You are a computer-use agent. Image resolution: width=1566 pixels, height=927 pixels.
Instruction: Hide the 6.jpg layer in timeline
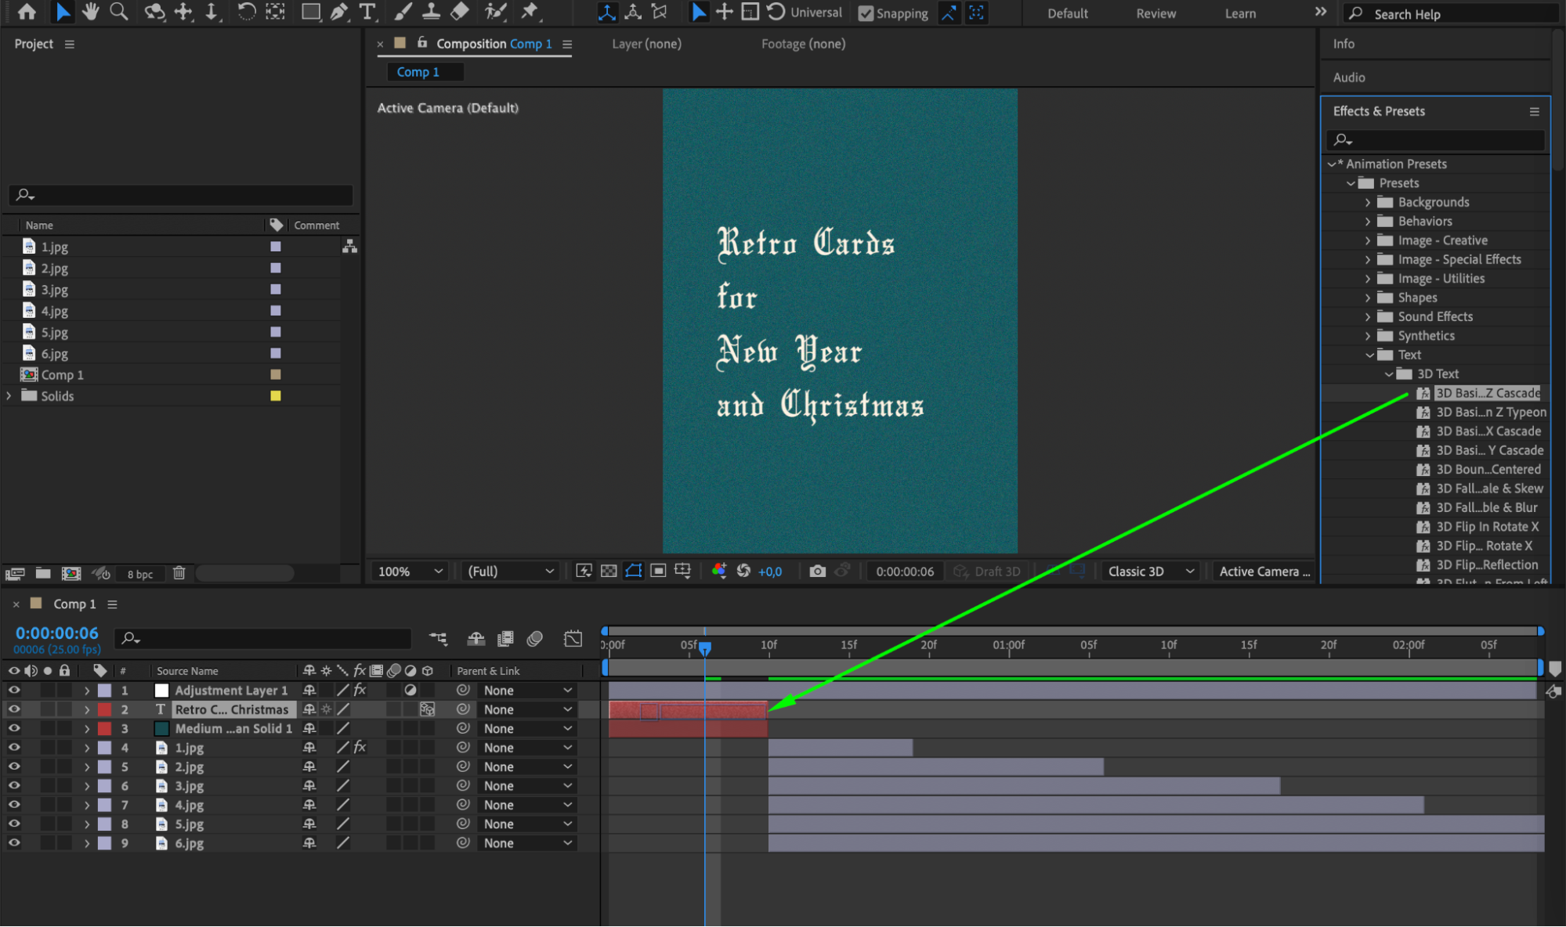coord(14,842)
